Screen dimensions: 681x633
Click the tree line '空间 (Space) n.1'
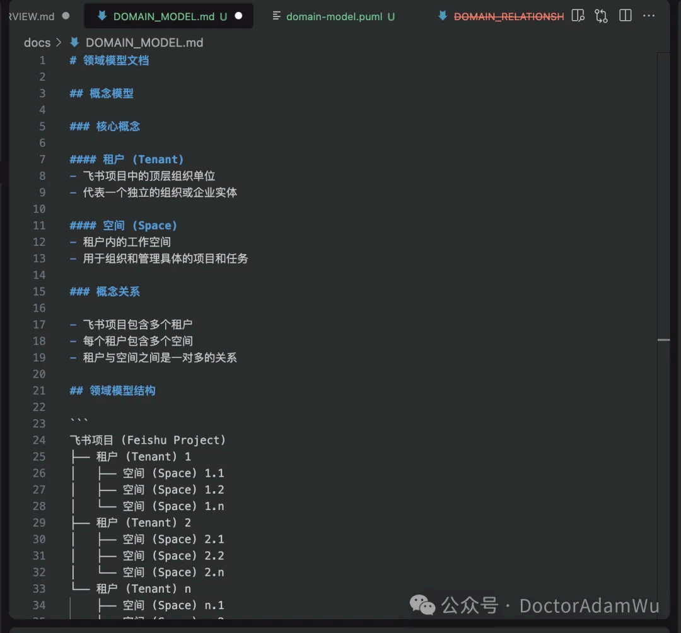(173, 605)
